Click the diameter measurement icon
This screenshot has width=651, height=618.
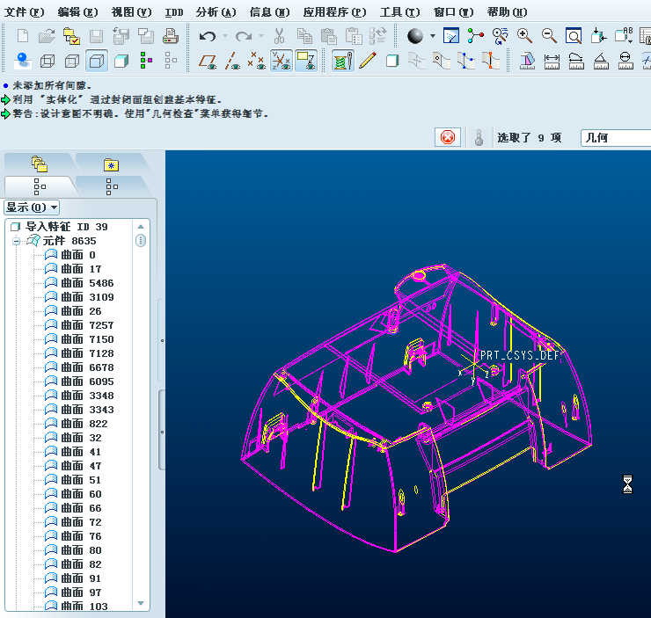[x=625, y=62]
